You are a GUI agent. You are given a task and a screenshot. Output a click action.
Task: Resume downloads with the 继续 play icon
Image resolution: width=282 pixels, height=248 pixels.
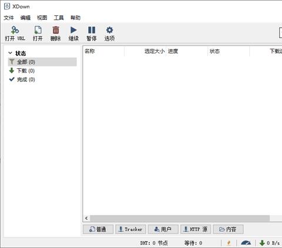click(73, 30)
